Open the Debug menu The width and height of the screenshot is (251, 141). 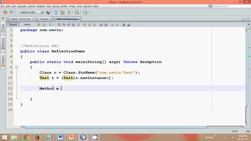[56, 6]
